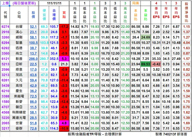Select the 3-year EPS cell 27.49
The width and height of the screenshot is (192, 137).
pos(176,59)
